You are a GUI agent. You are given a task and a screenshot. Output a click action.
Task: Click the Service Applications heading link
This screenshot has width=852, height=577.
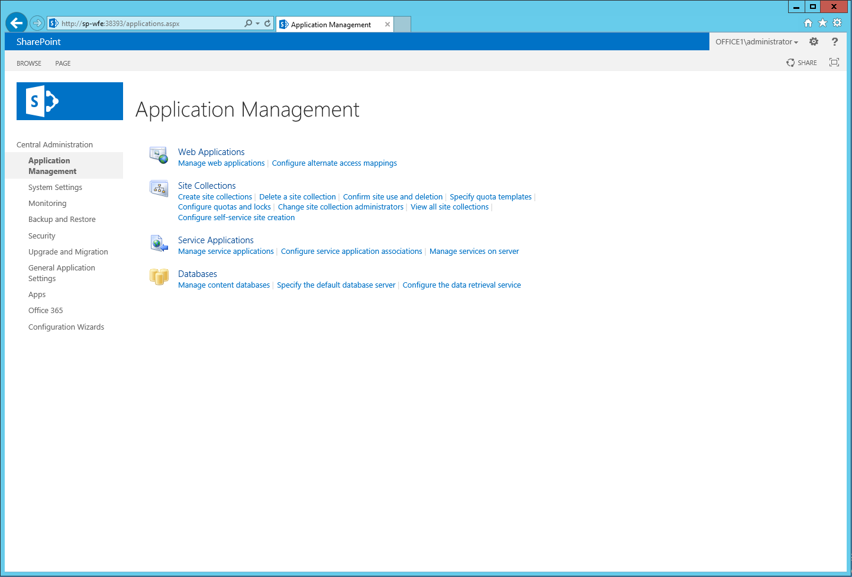[216, 240]
